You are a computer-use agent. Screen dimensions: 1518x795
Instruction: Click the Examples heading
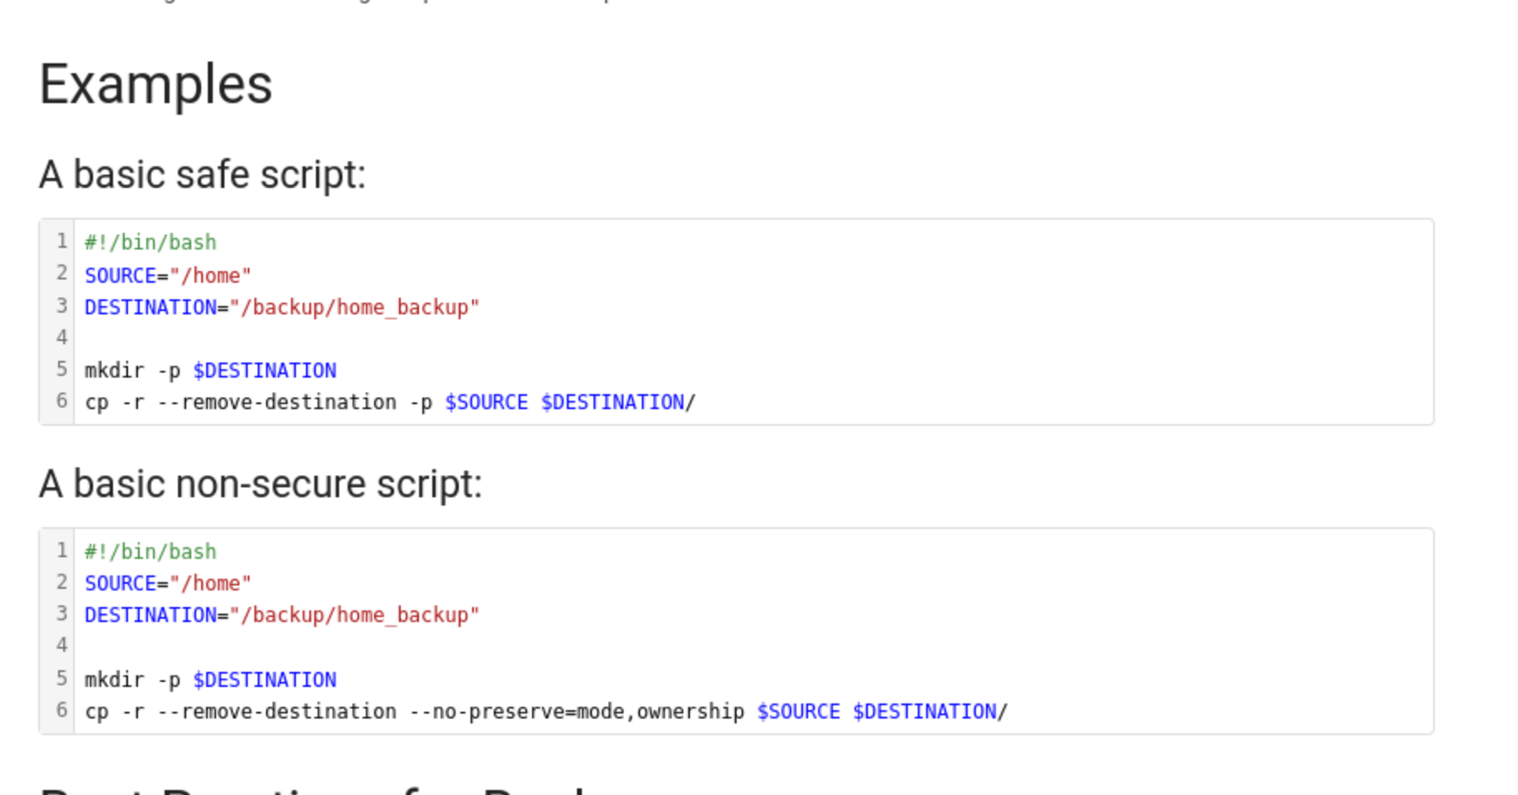point(155,85)
